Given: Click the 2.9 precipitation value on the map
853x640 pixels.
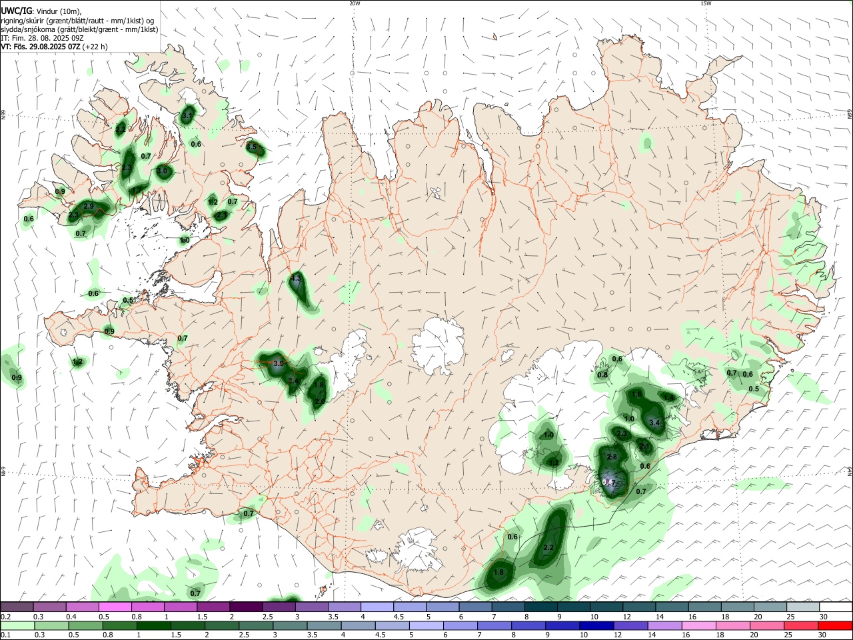Looking at the screenshot, I should point(89,207).
